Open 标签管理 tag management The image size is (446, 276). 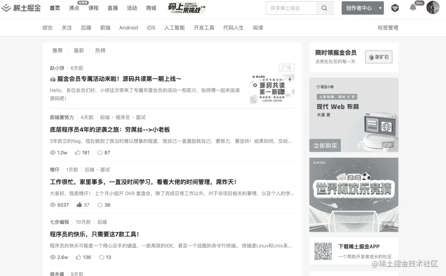tap(387, 28)
